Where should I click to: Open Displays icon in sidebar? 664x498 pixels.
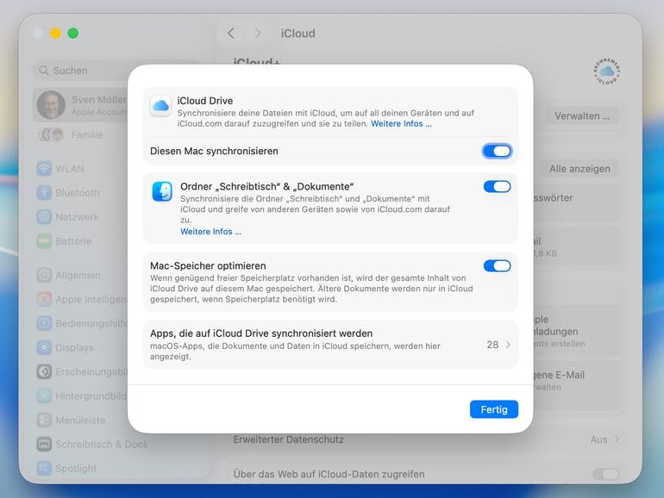pyautogui.click(x=44, y=347)
